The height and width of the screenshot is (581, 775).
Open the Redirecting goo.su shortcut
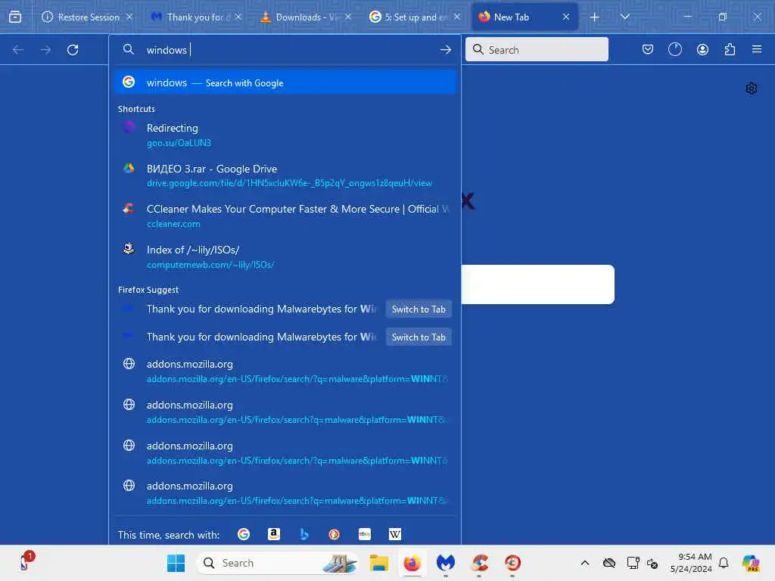(285, 135)
